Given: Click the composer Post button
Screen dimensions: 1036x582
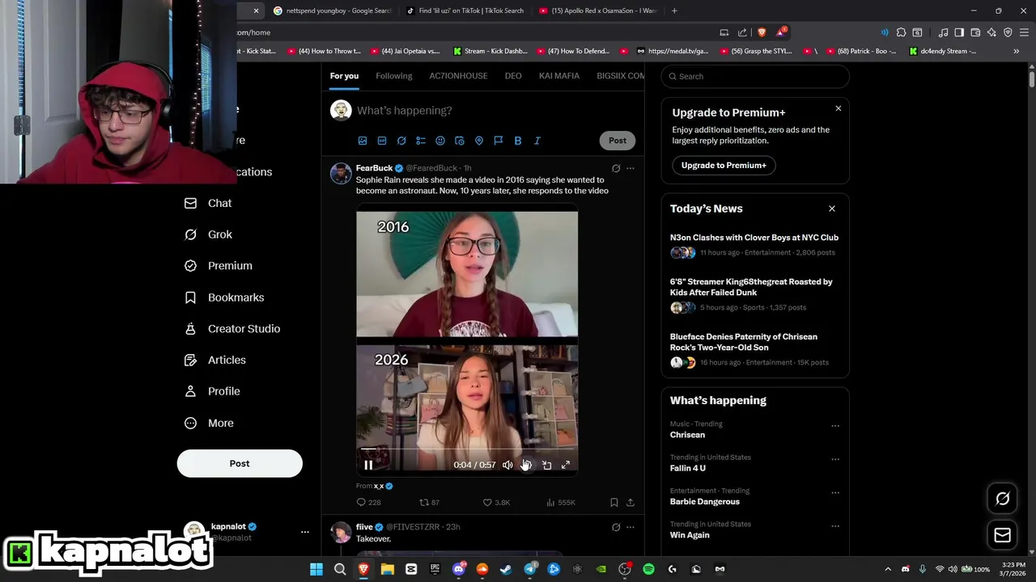Looking at the screenshot, I should (618, 141).
